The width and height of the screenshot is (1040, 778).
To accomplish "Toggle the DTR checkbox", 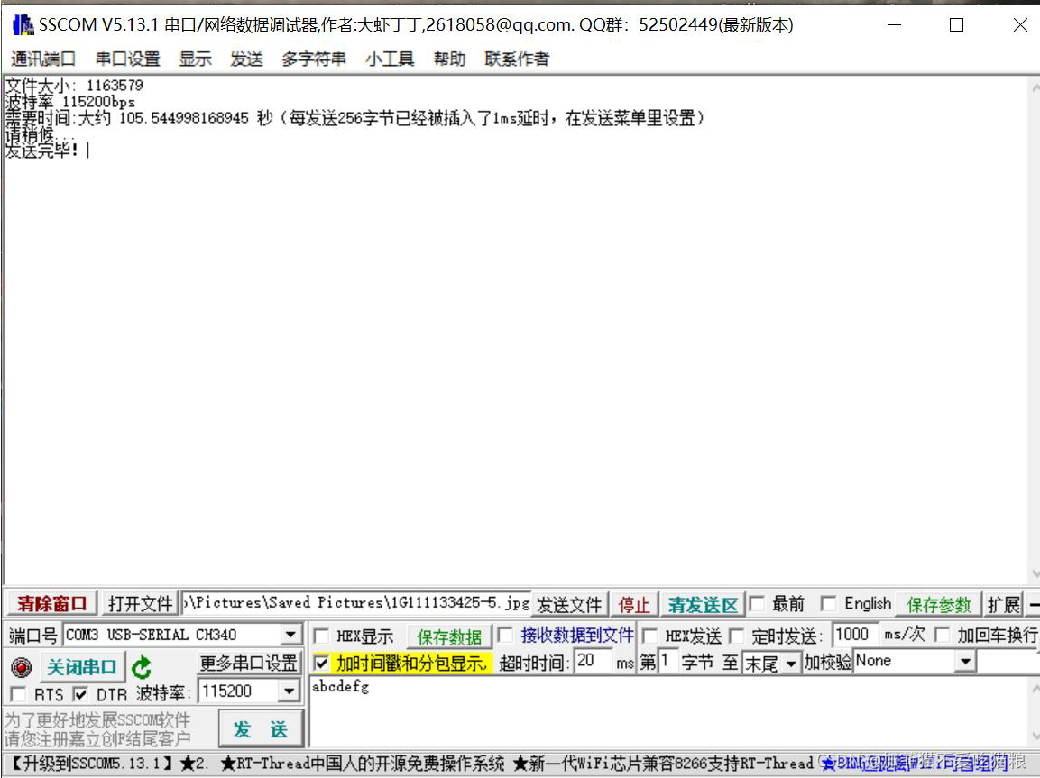I will (80, 694).
